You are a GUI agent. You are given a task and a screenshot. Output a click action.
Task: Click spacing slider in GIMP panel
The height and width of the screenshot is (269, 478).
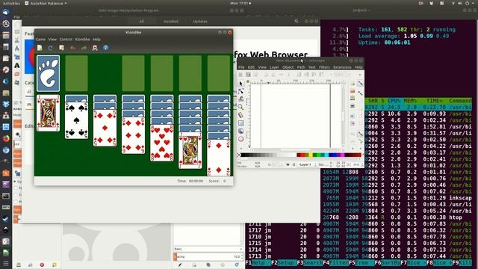click(x=208, y=257)
